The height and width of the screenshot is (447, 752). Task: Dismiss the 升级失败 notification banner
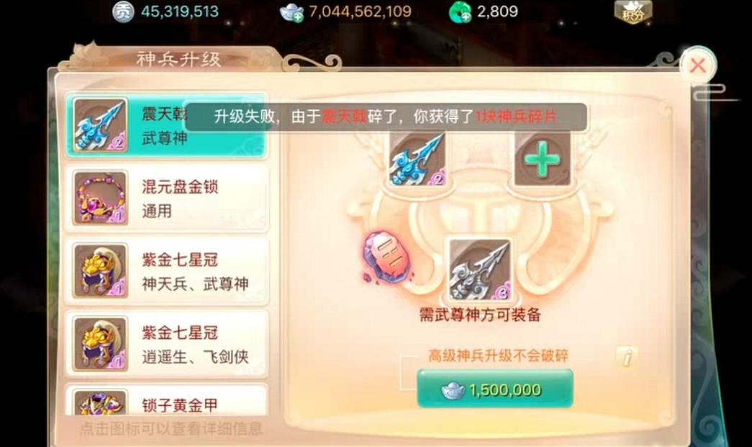[x=386, y=117]
